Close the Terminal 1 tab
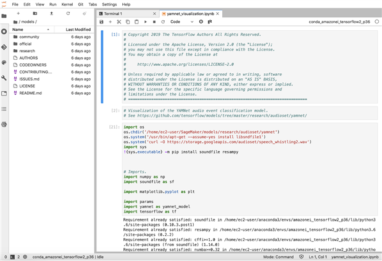Screen dimensions: 382x261 (x=154, y=14)
